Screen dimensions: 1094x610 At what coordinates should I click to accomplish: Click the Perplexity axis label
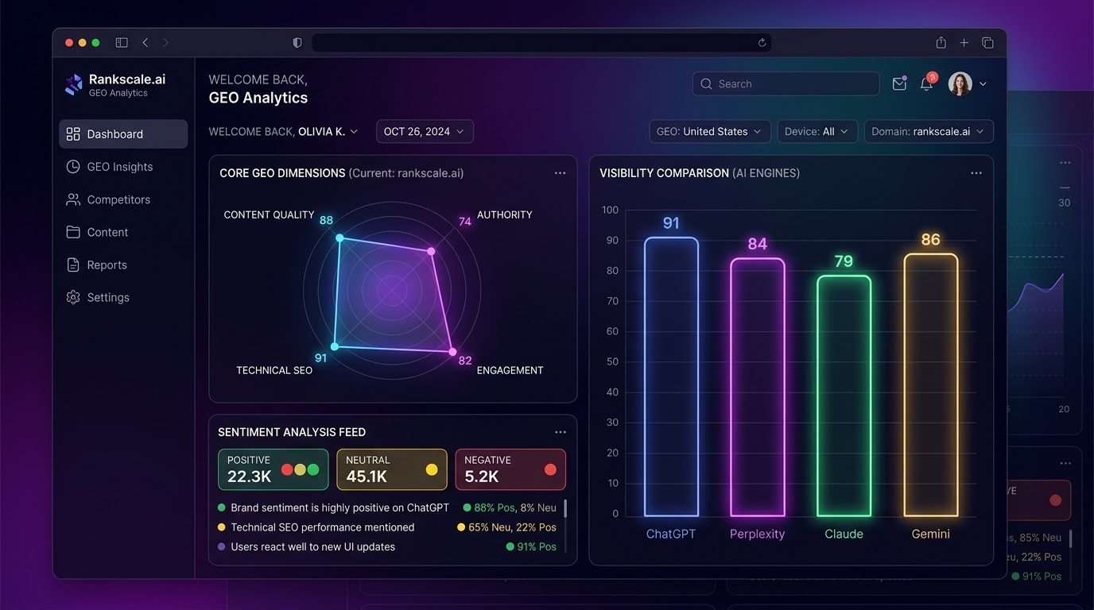pyautogui.click(x=758, y=534)
